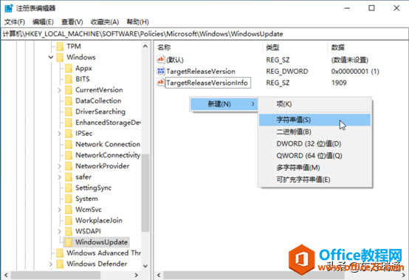Click the EnhancedStorageDevices folder icon
Image resolution: width=409 pixels, height=280 pixels.
69,123
